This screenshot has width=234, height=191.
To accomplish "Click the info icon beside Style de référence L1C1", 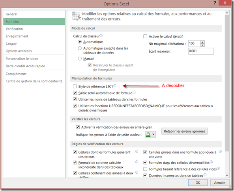I will 115,86.
